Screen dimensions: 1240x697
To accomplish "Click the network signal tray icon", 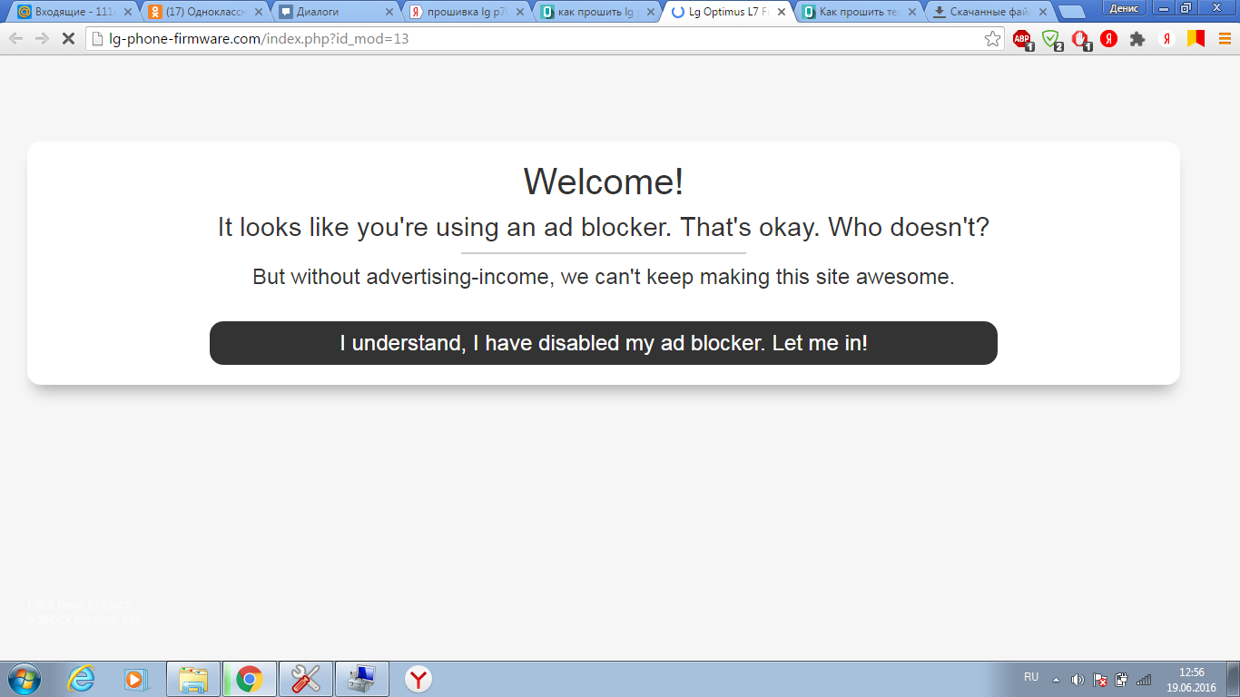I will (x=1144, y=679).
